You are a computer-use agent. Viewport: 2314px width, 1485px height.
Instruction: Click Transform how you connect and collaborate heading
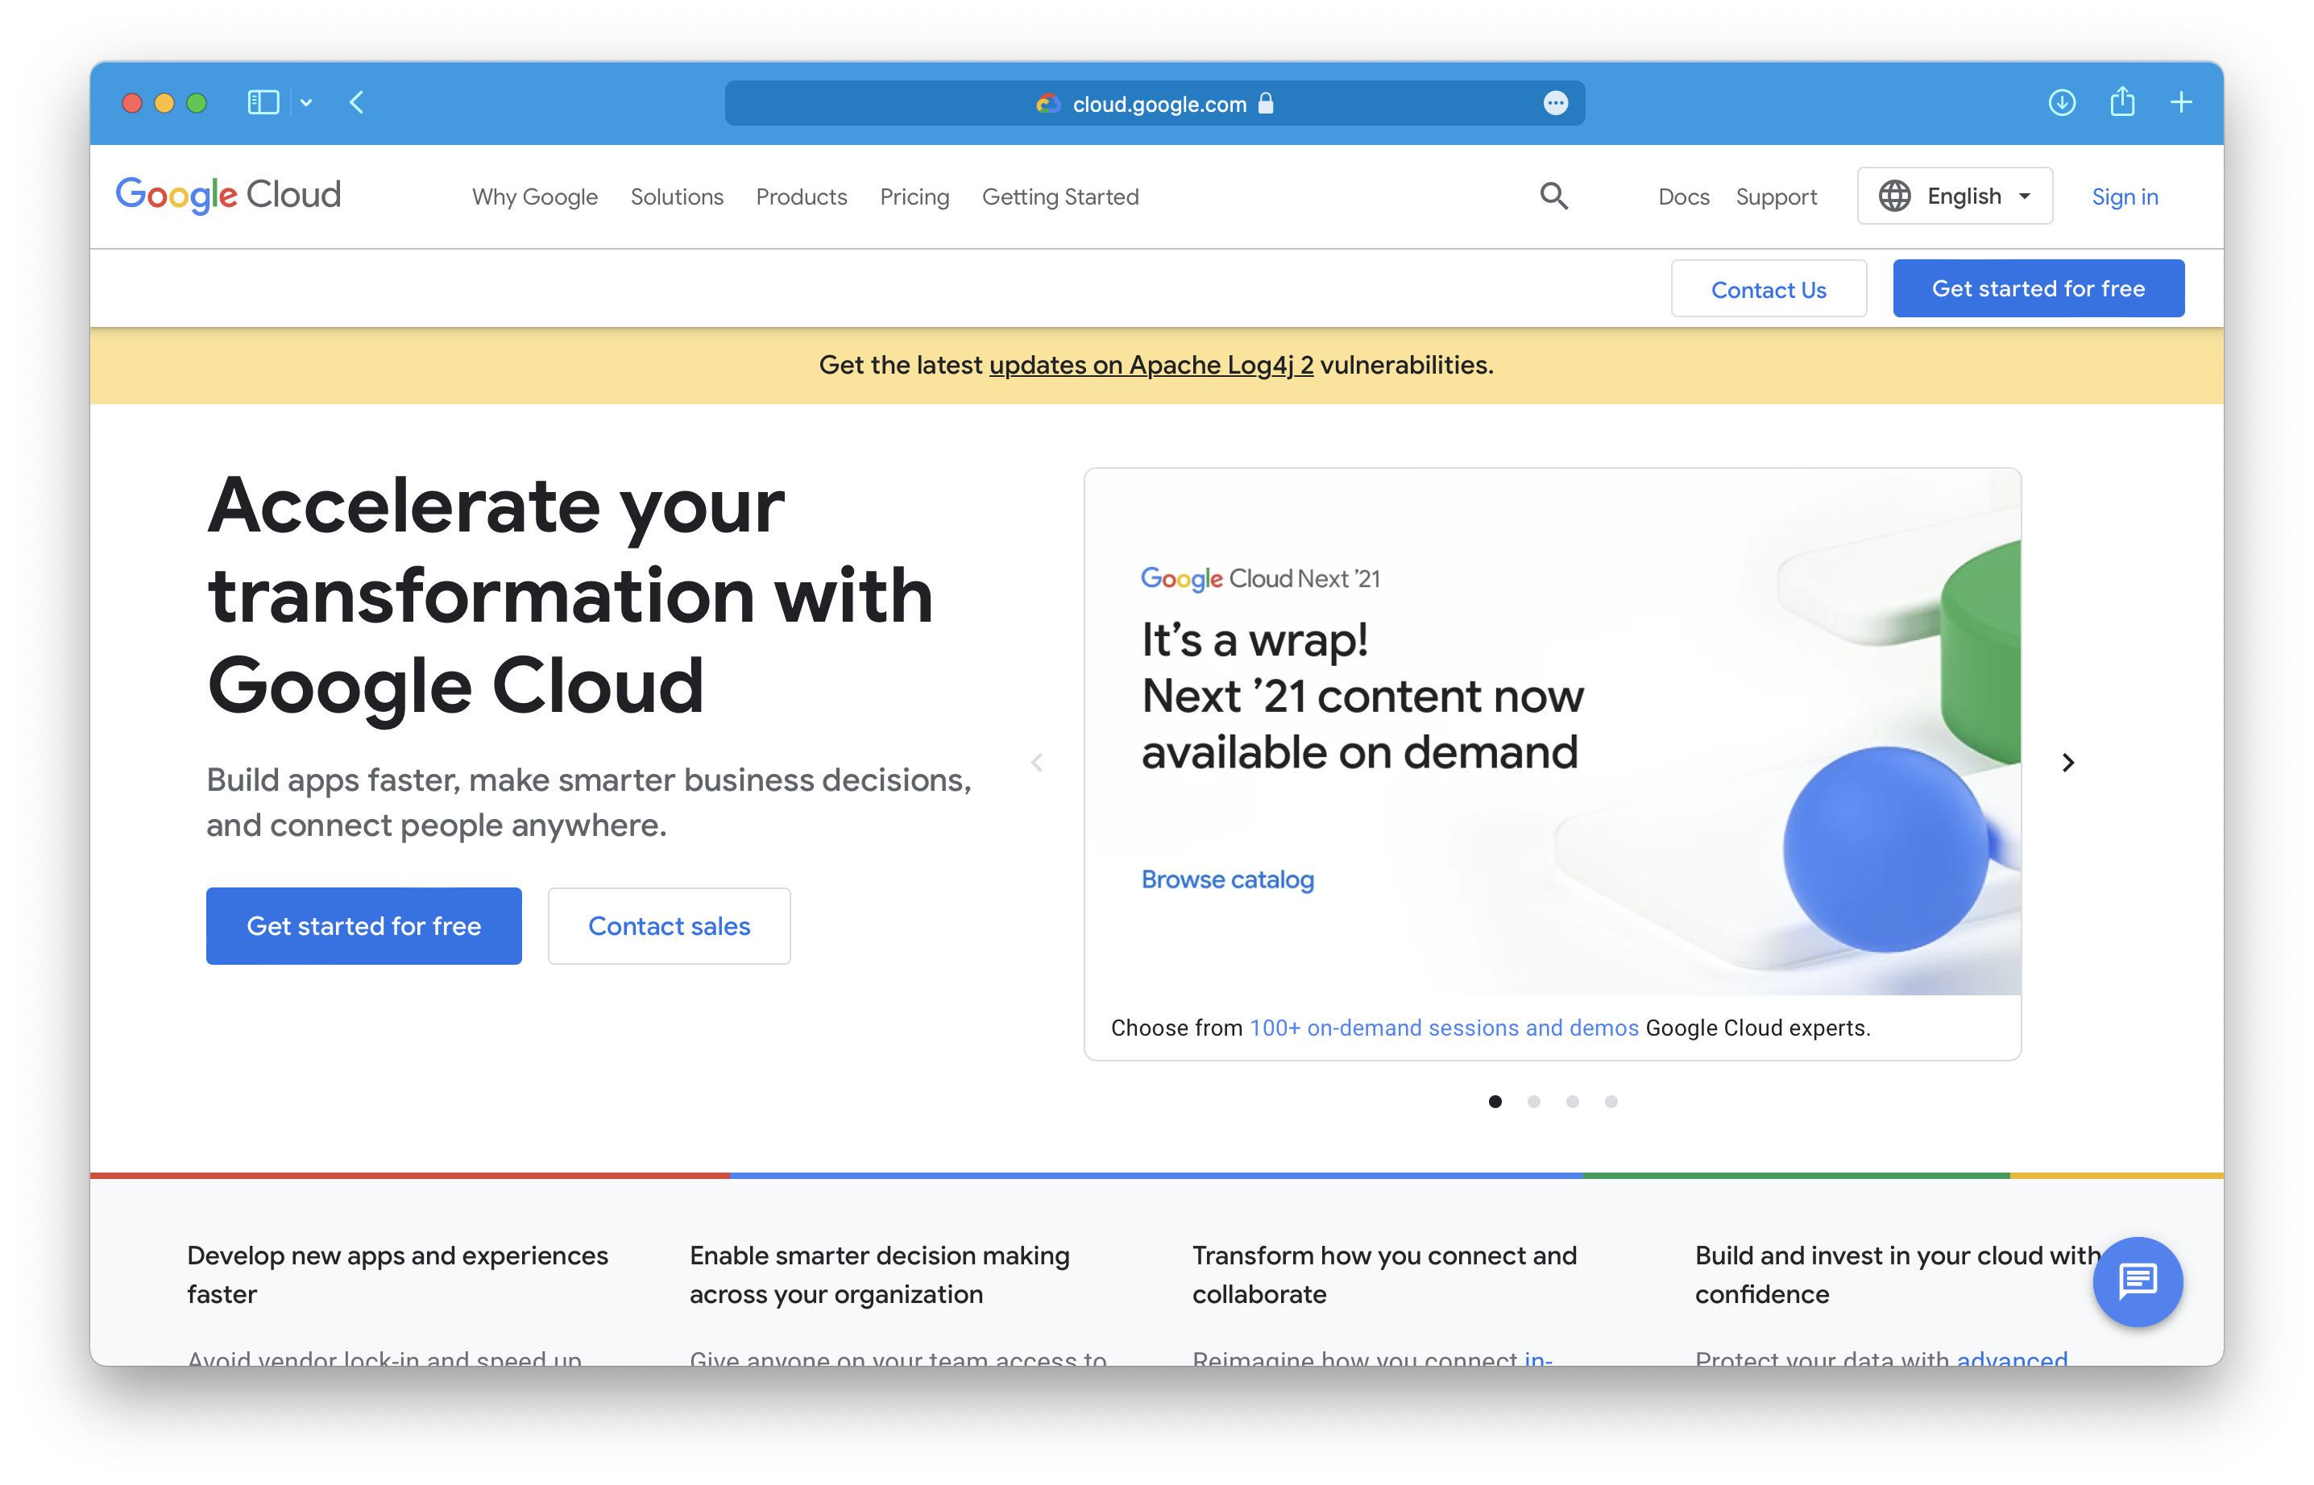tap(1383, 1275)
